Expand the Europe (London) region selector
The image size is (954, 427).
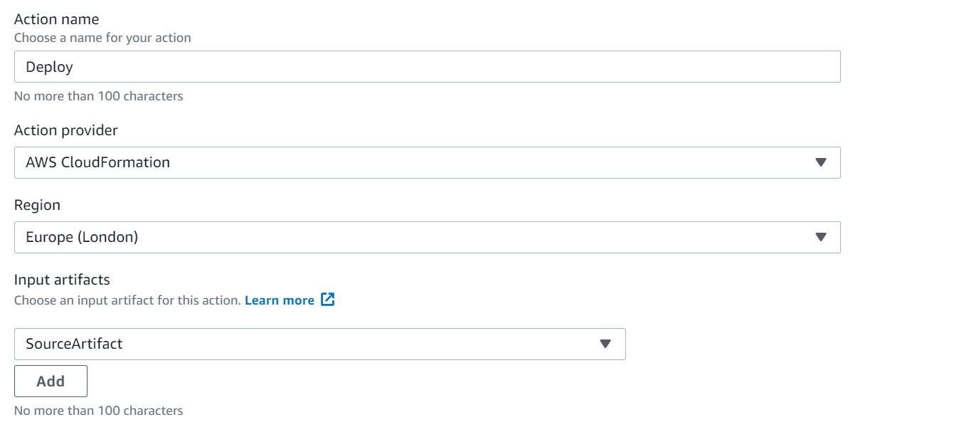click(427, 237)
